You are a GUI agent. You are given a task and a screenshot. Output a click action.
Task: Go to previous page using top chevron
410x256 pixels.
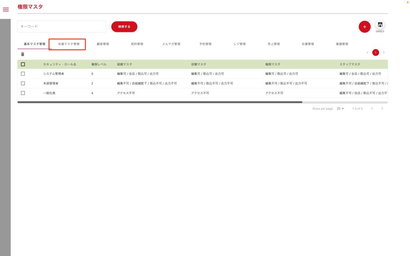tap(367, 52)
